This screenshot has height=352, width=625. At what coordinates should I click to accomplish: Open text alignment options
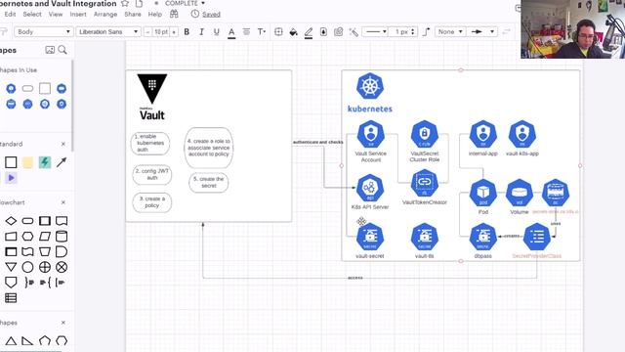(246, 32)
